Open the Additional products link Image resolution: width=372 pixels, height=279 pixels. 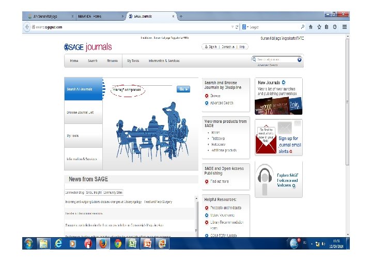pos(224,150)
